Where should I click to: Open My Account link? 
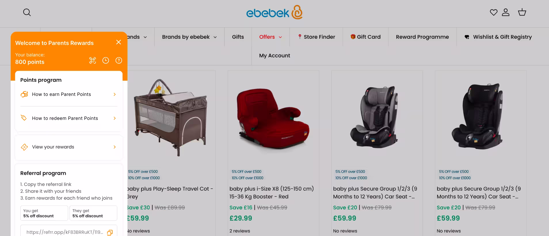pos(274,56)
